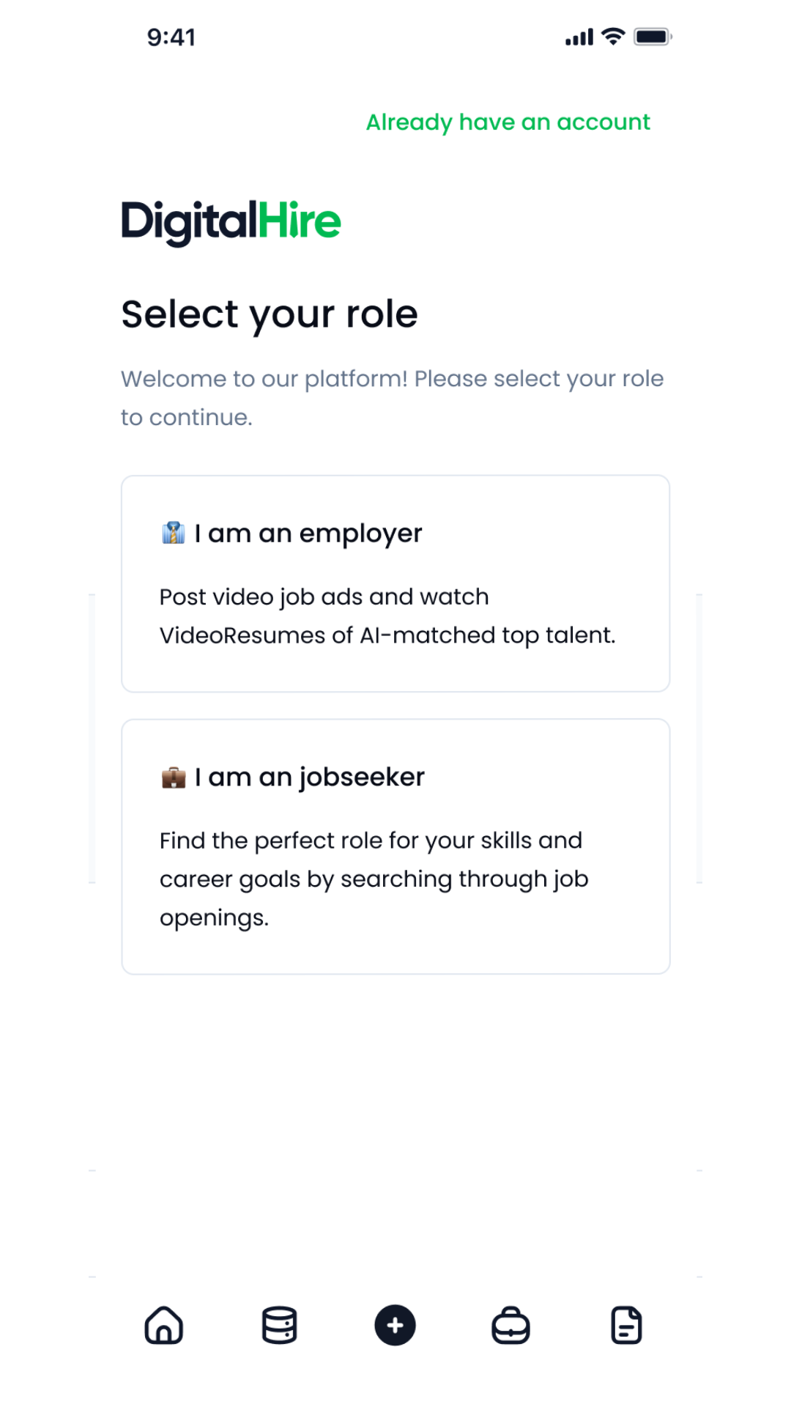The height and width of the screenshot is (1407, 791).
Task: Tap the database stack icon in bottom bar
Action: (279, 1325)
